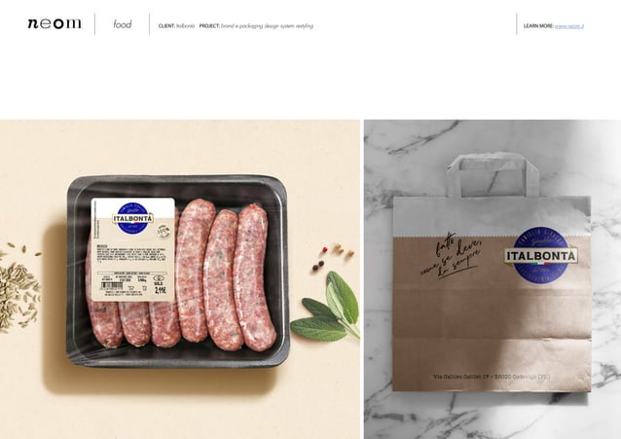Click the paper bag handle
The height and width of the screenshot is (439, 621).
tap(493, 175)
